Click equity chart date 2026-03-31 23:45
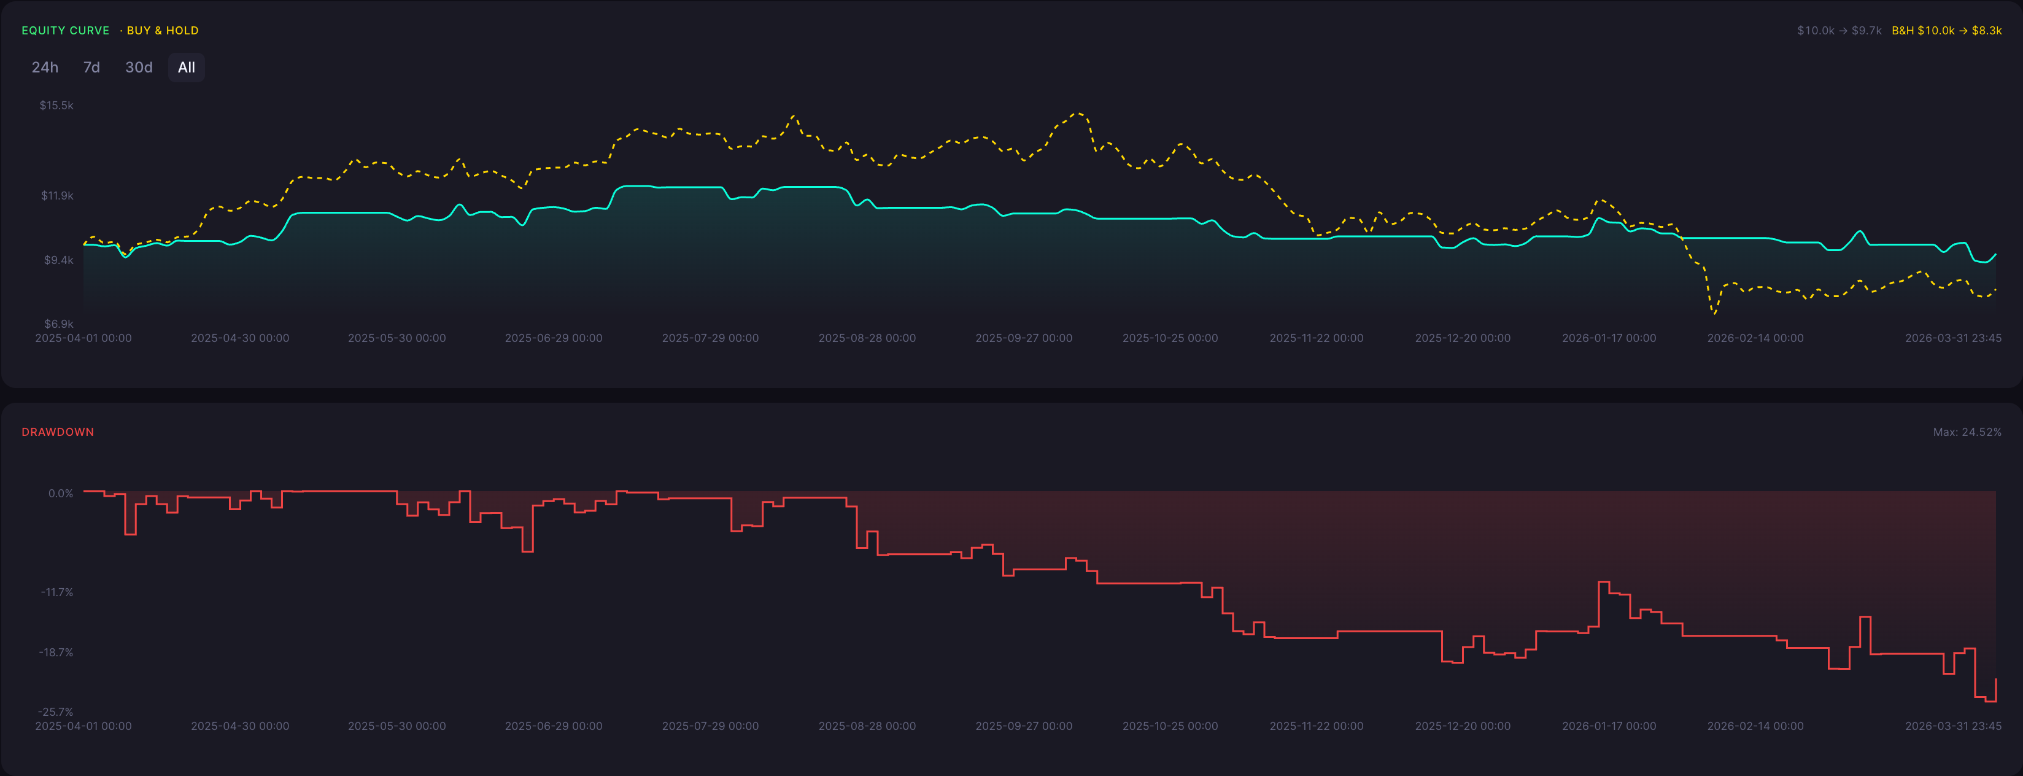The image size is (2023, 776). pos(1953,338)
